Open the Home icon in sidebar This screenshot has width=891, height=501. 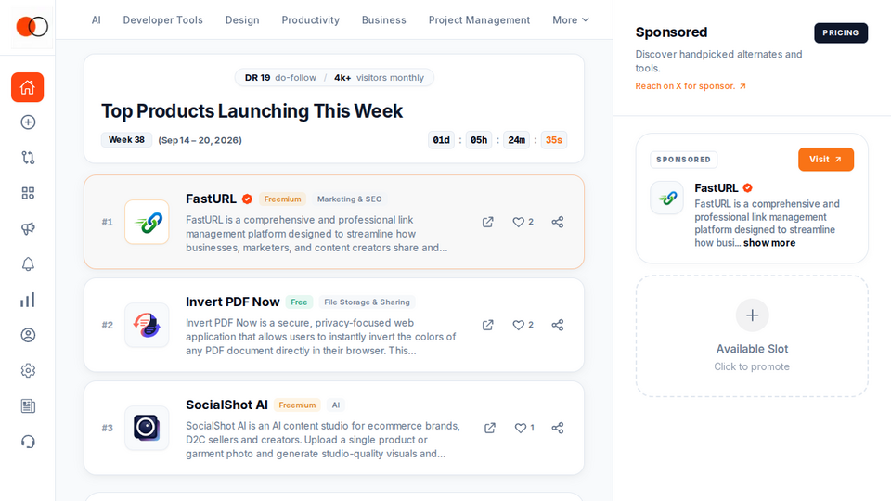click(27, 87)
